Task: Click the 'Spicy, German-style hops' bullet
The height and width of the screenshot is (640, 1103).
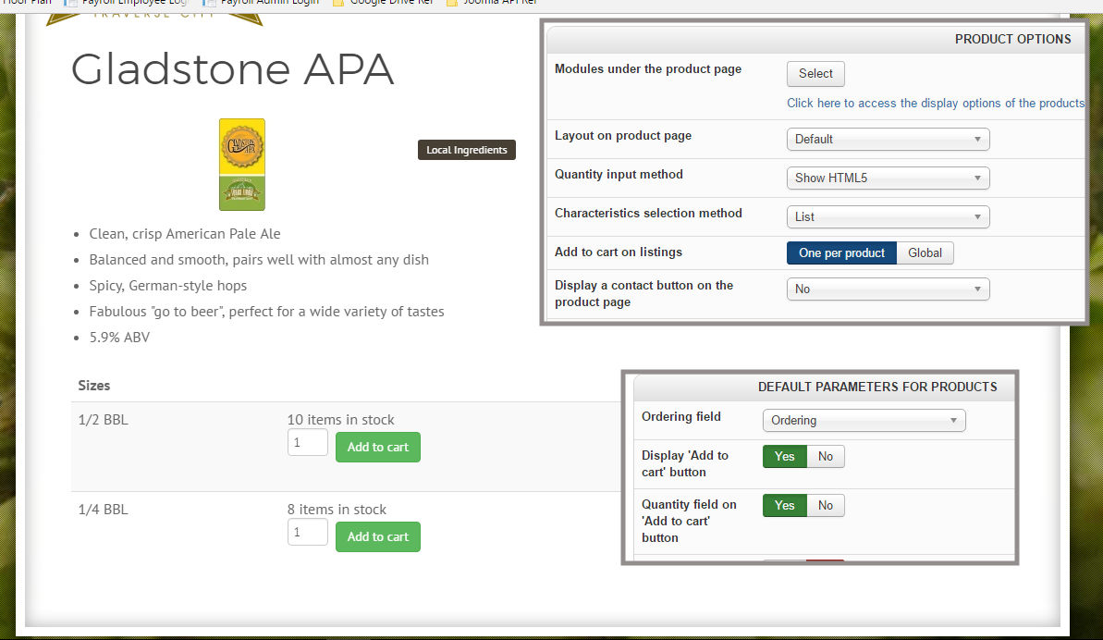Action: 168,286
